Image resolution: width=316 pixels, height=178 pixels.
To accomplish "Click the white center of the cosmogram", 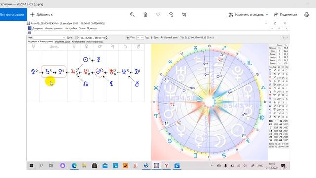I will (x=209, y=102).
